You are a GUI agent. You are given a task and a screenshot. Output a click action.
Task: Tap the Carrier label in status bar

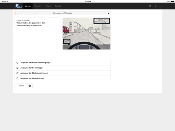pos(3,2)
